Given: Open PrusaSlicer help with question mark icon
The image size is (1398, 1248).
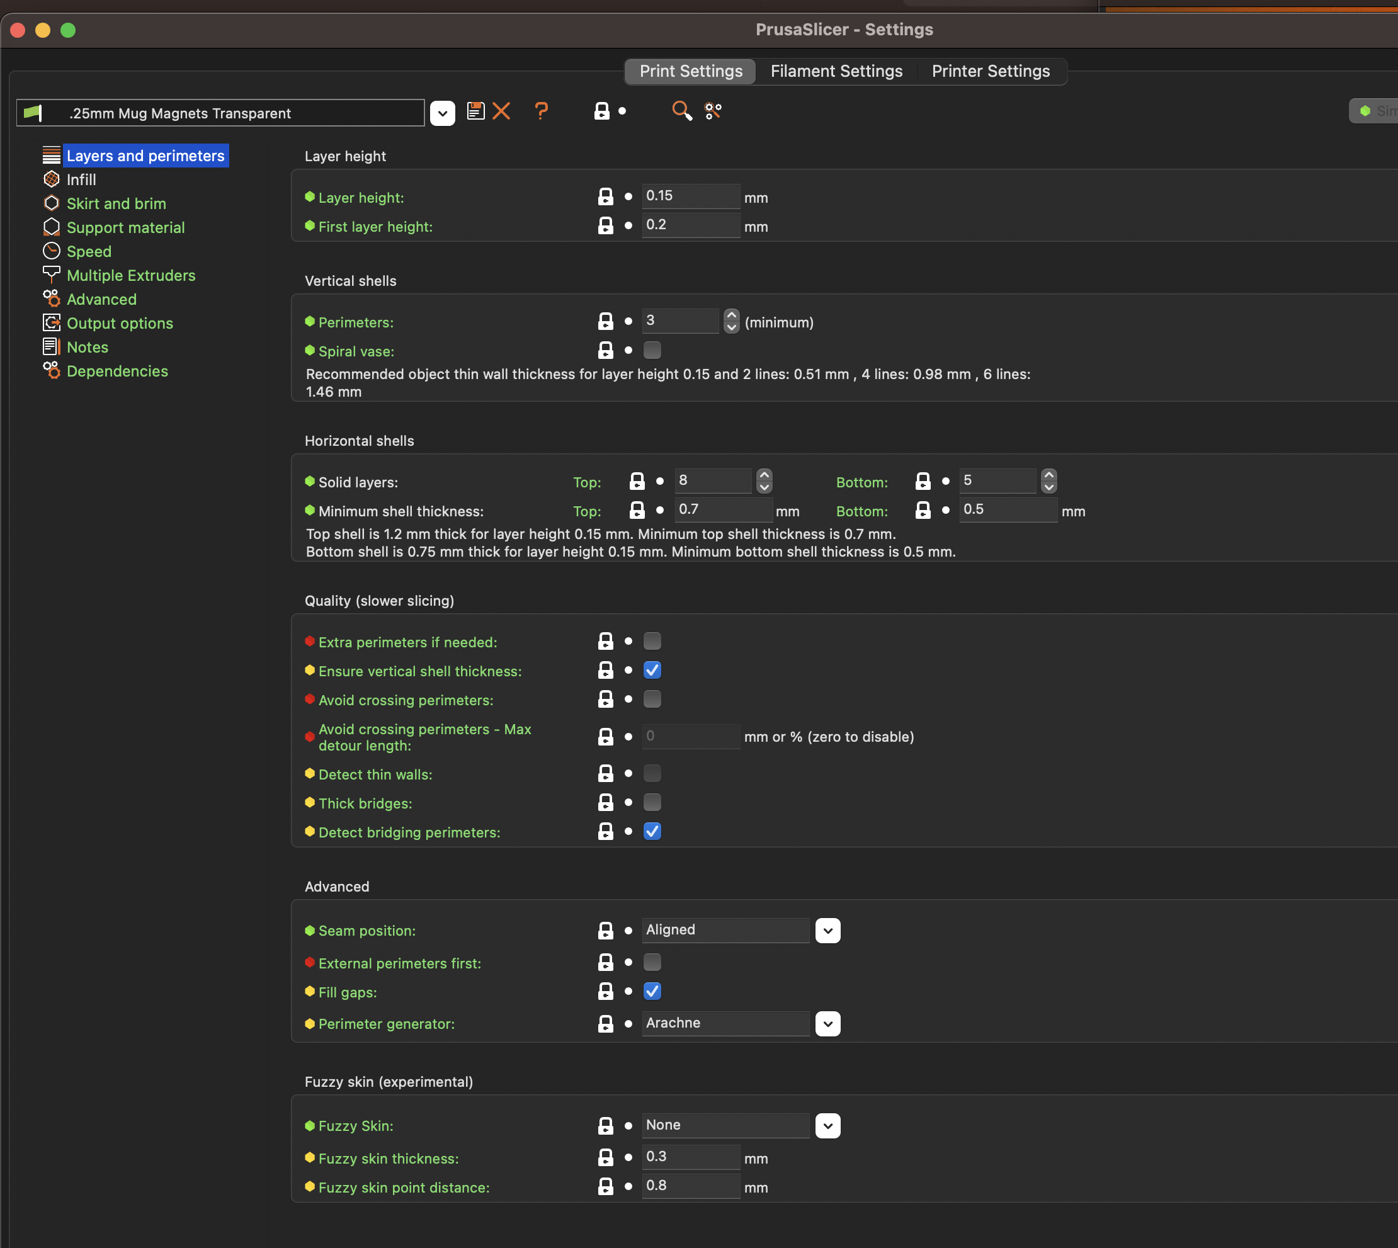Looking at the screenshot, I should pyautogui.click(x=542, y=111).
